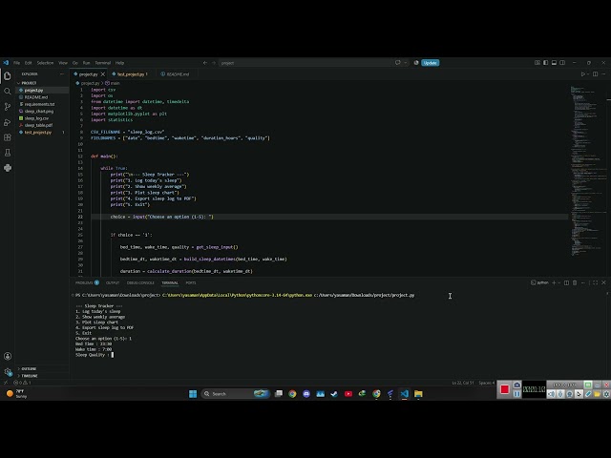Run the Python file with play button

click(583, 74)
